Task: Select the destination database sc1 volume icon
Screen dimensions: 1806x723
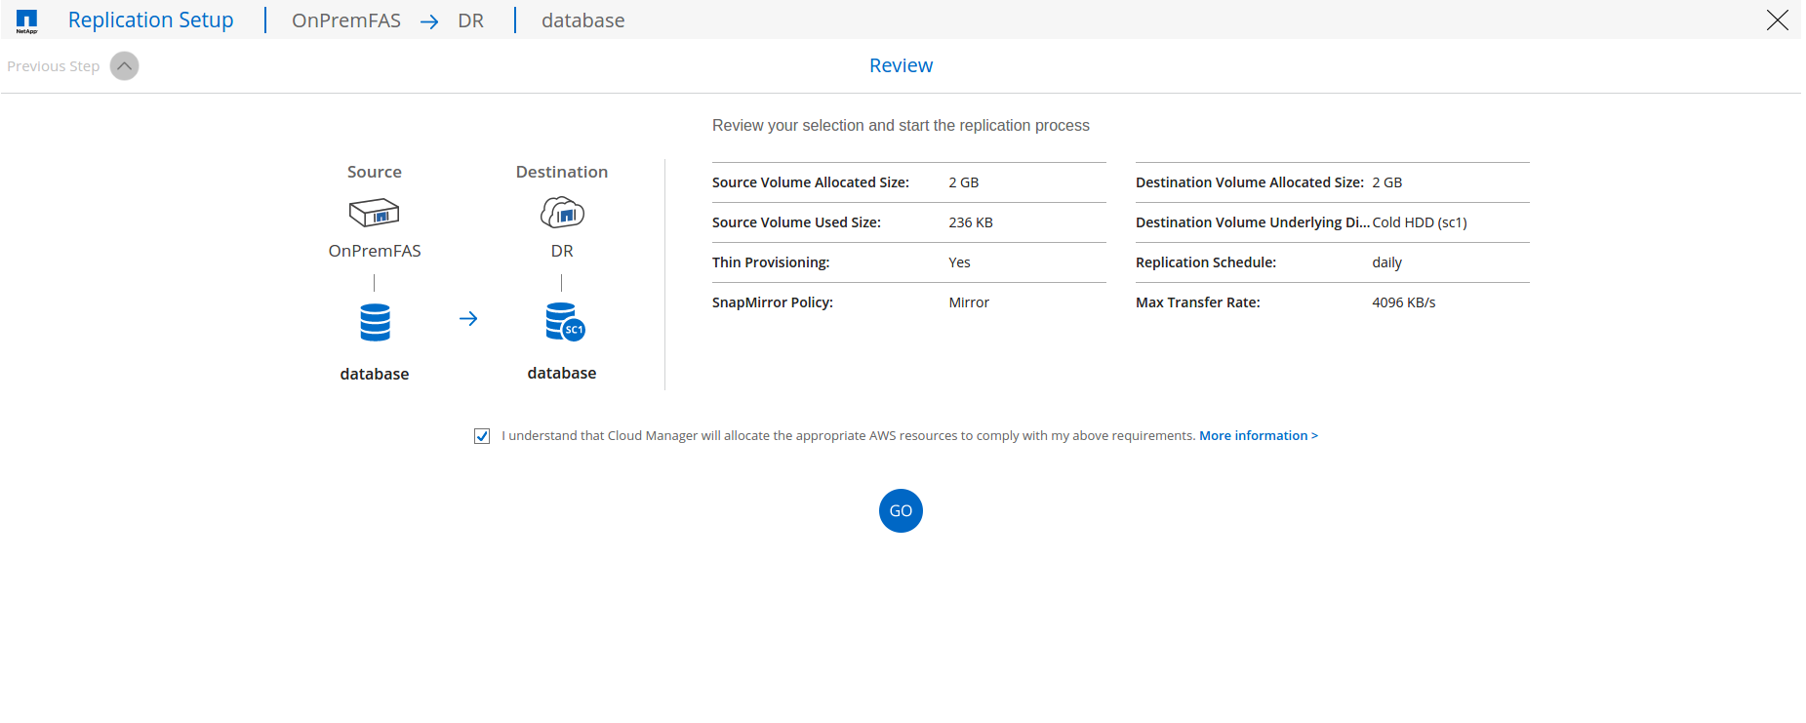Action: click(x=564, y=322)
